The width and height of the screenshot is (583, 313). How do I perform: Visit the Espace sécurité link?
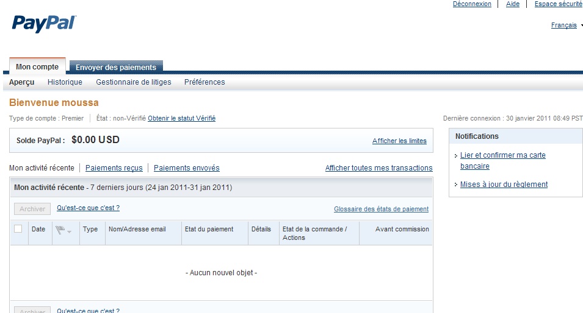(559, 4)
